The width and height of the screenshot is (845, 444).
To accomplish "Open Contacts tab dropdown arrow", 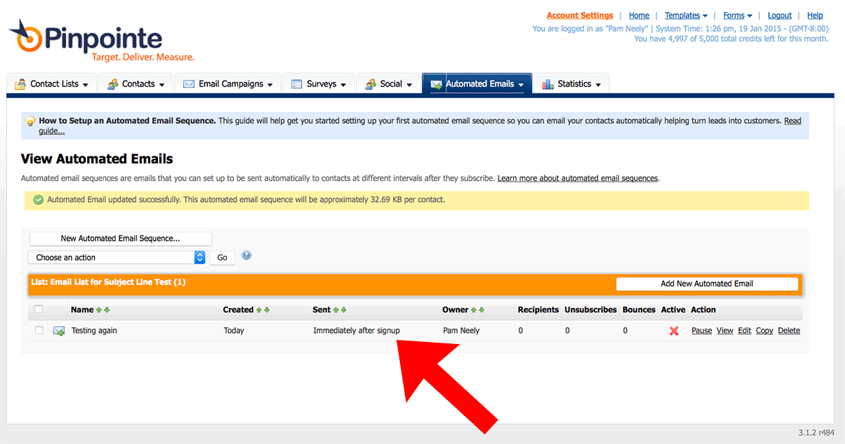I will [162, 84].
